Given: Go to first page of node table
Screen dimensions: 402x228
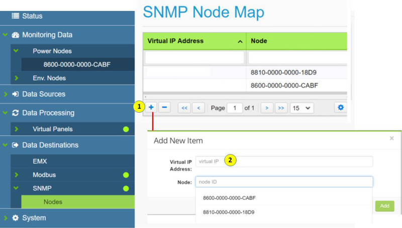Looking at the screenshot, I should pos(184,108).
